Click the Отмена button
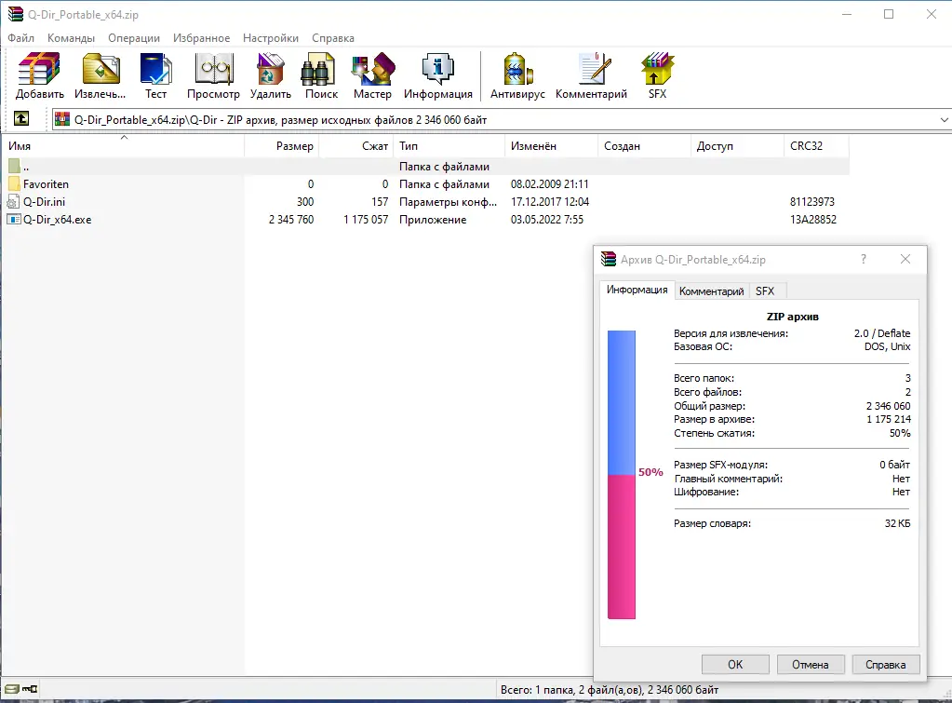Screen dimensions: 952x703 pos(810,664)
